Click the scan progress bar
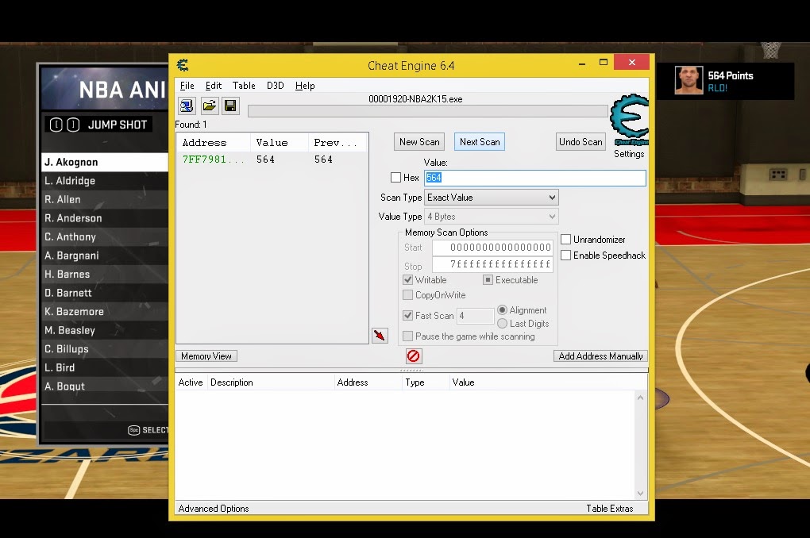This screenshot has width=810, height=538. coord(428,111)
